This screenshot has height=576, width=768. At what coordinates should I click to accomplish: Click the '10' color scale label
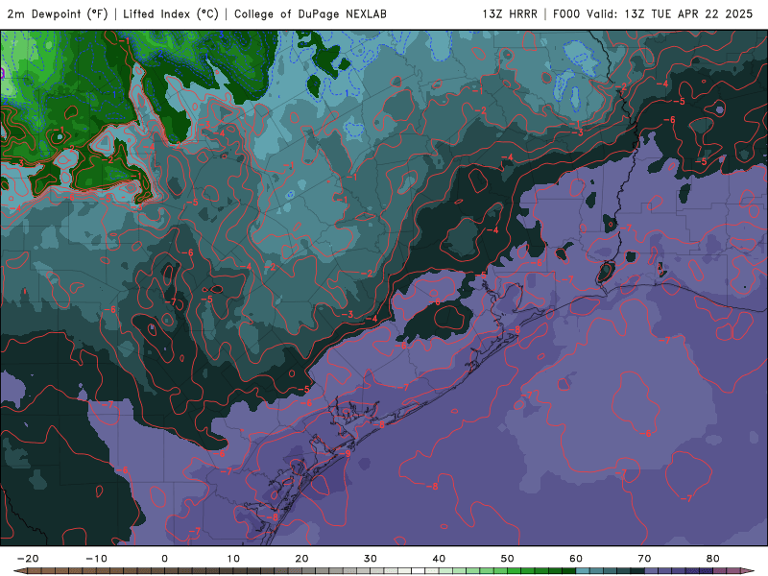233,559
